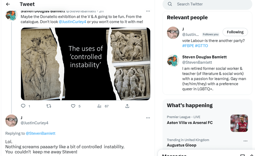Click the reply icon under Steven's tweet
This screenshot has height=156, width=255.
[x=23, y=106]
